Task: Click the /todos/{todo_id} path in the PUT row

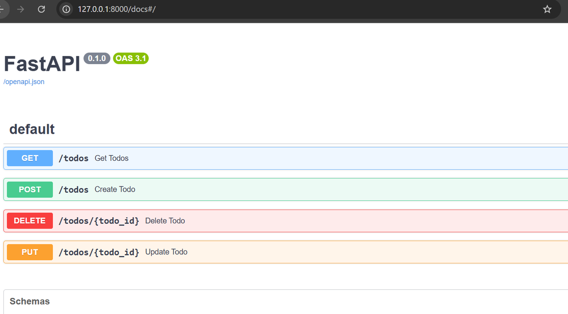Action: (99, 252)
